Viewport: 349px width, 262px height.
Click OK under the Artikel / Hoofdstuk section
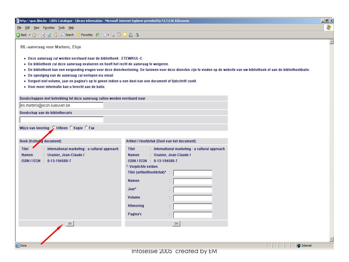coord(176,223)
